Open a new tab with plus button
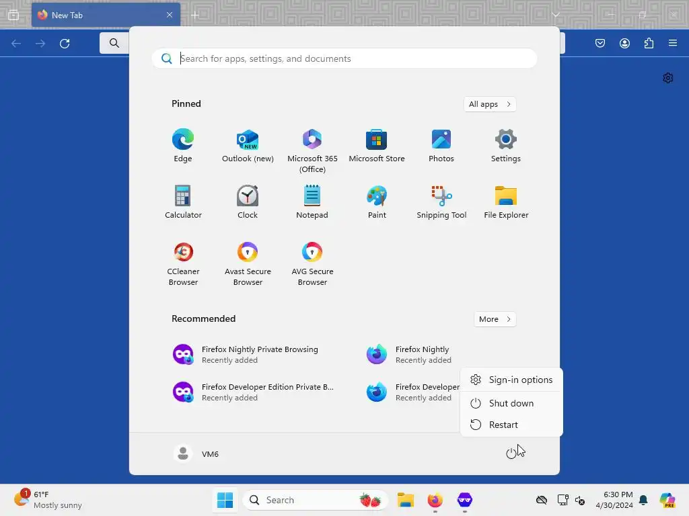Screen dimensions: 689x516 click(x=195, y=15)
